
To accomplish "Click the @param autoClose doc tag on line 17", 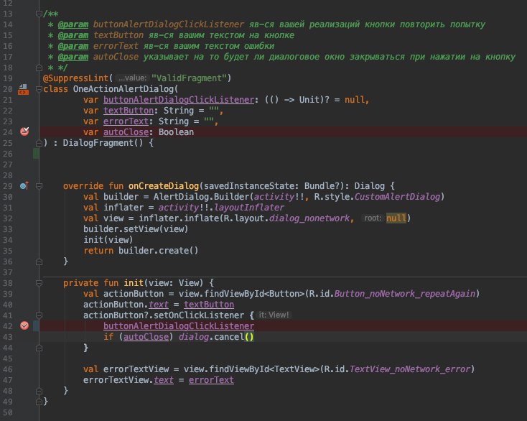I will coord(98,57).
